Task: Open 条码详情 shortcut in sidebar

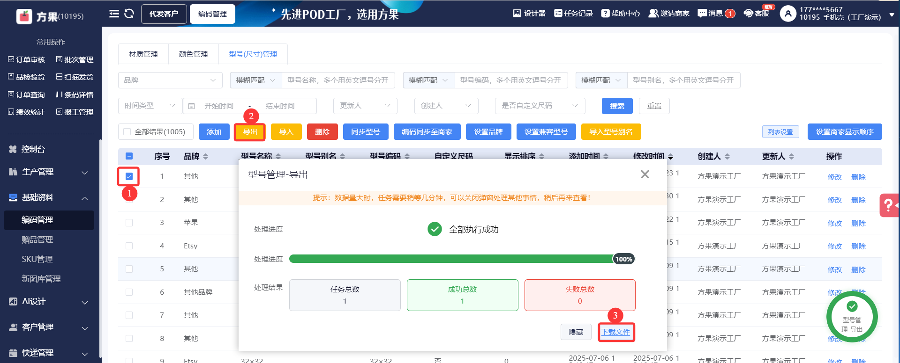Action: 75,95
